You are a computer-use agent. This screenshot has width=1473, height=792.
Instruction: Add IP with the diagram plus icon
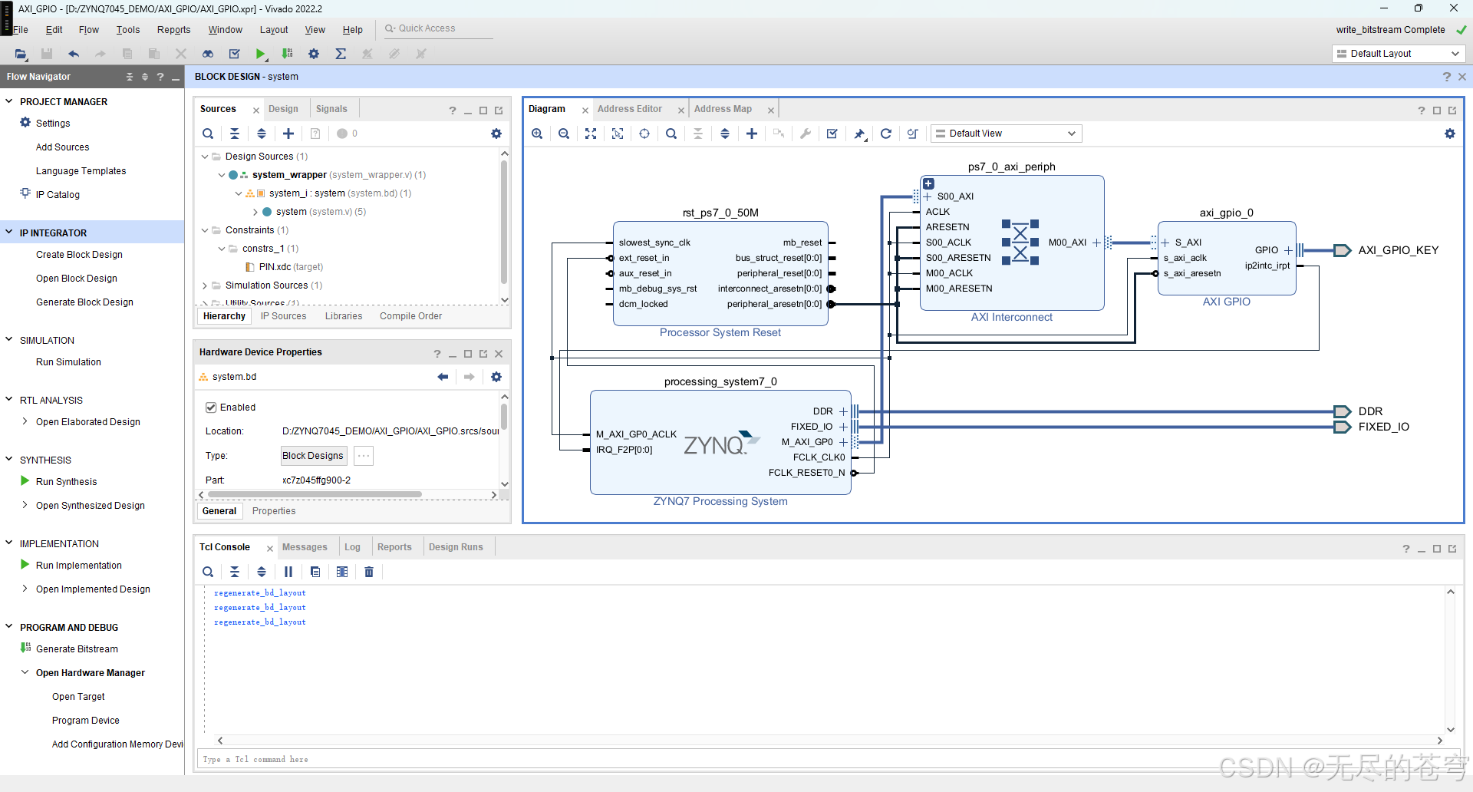click(752, 134)
